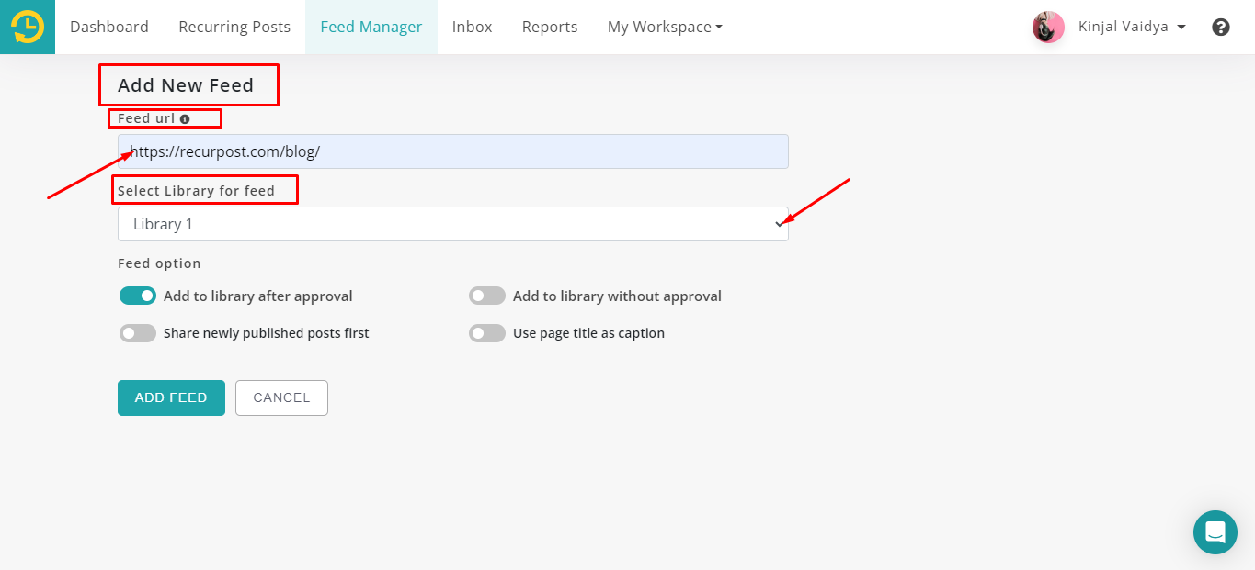The width and height of the screenshot is (1255, 570).
Task: Switch to the Feed Manager tab
Action: (371, 28)
